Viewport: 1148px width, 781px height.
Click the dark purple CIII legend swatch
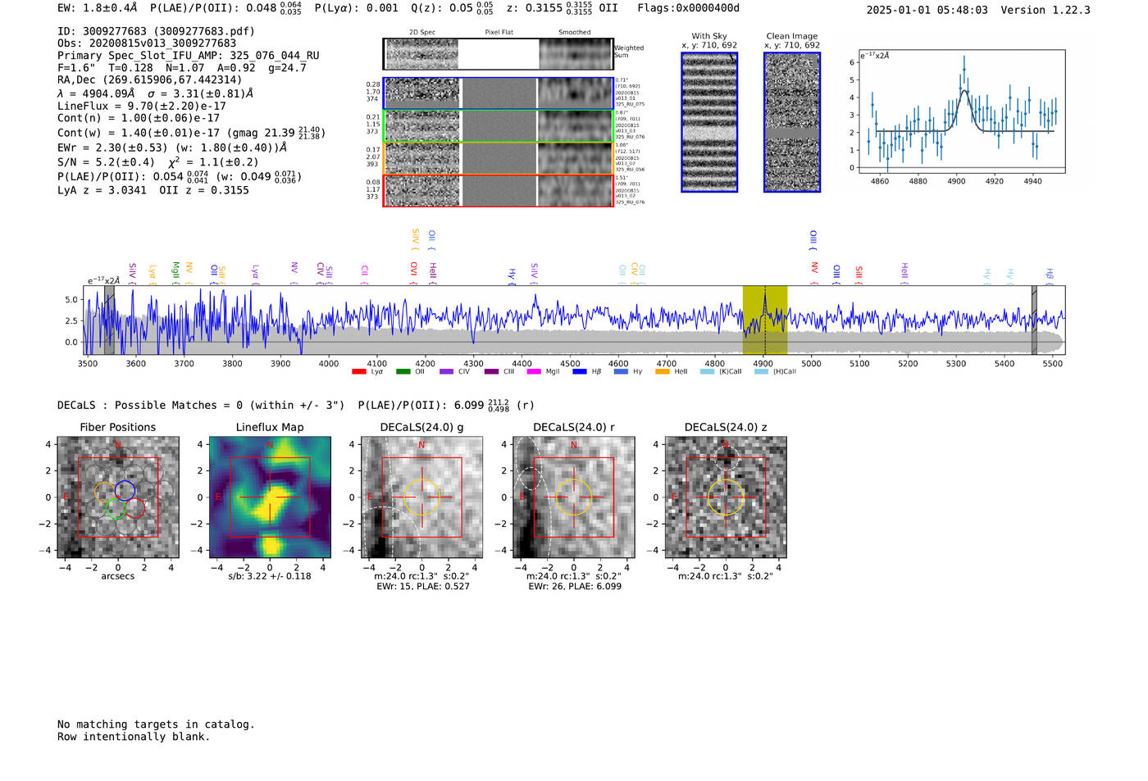point(491,371)
